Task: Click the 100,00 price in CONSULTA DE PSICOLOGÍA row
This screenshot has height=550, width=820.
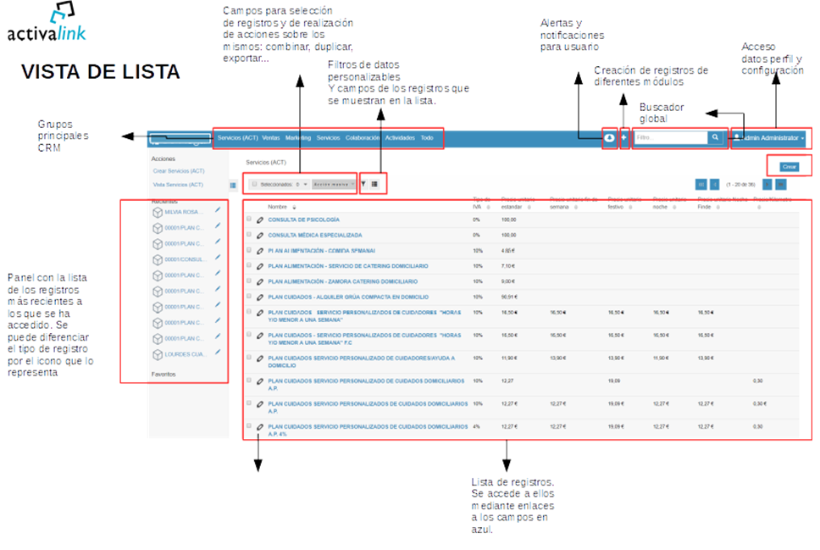Action: (508, 219)
